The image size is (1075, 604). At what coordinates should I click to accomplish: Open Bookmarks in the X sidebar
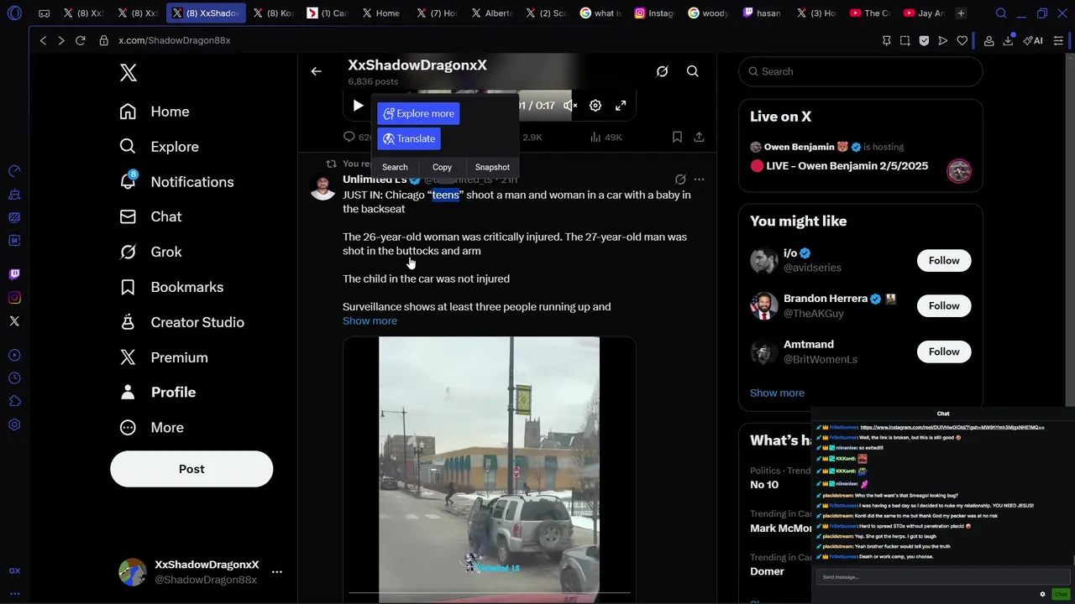coord(171,287)
